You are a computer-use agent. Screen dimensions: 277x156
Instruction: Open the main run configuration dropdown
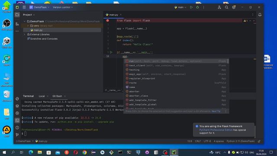tap(180, 7)
